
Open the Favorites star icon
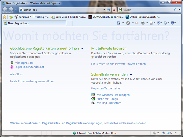click(5, 17)
